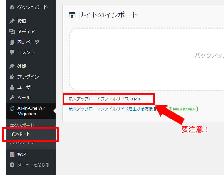
Task: Click the paintbrush icon beside 外観
Action: (x=12, y=66)
